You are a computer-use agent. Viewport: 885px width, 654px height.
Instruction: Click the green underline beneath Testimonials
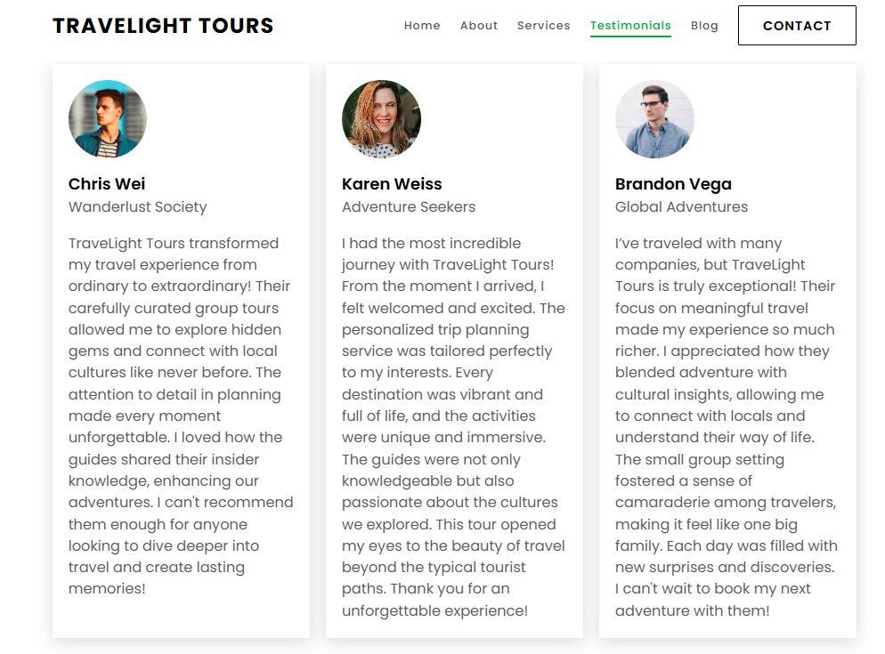(x=630, y=36)
